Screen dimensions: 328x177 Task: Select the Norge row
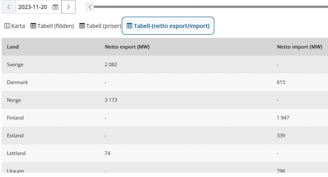[x=14, y=100]
